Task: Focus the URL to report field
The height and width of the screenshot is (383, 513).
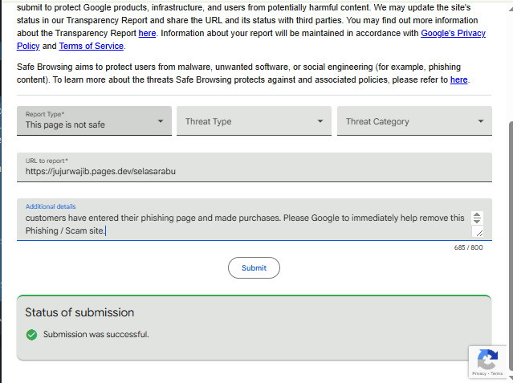Action: [x=254, y=170]
